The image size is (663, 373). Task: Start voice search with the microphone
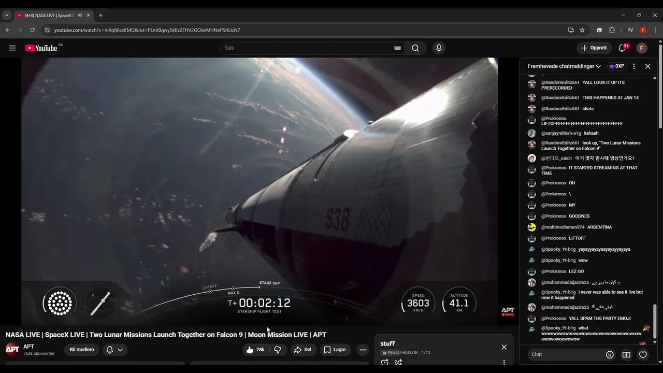(x=439, y=48)
